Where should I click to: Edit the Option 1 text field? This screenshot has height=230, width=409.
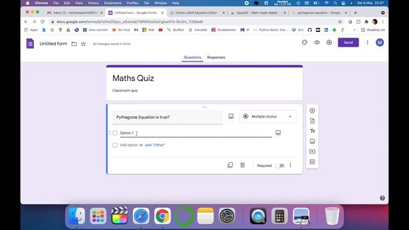point(196,133)
